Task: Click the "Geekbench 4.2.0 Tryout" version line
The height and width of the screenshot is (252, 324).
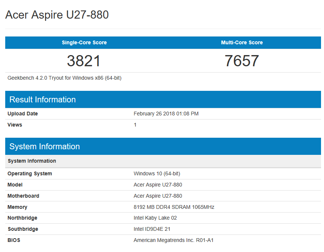Action: 64,78
